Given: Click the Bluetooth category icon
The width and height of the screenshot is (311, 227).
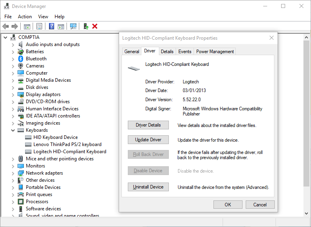Looking at the screenshot, I should (21, 59).
